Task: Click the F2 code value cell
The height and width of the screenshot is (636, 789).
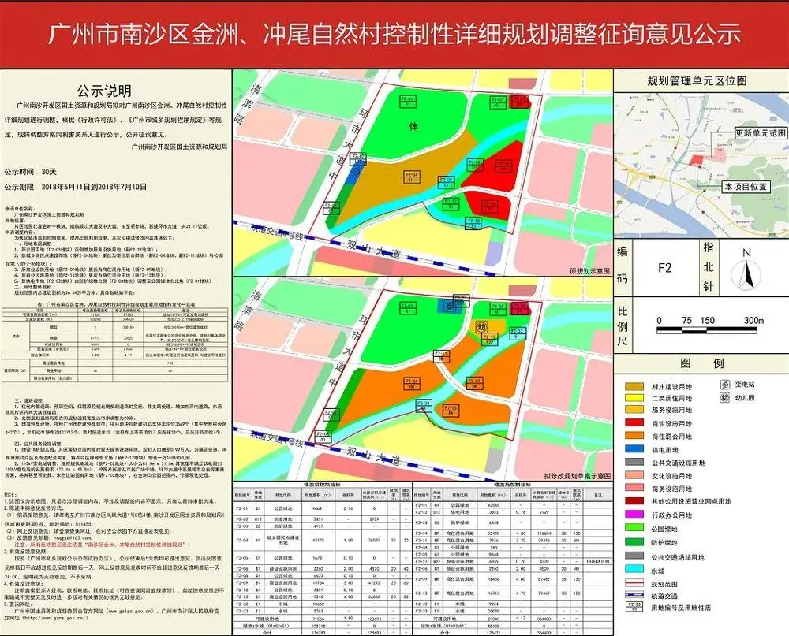Action: (x=664, y=268)
